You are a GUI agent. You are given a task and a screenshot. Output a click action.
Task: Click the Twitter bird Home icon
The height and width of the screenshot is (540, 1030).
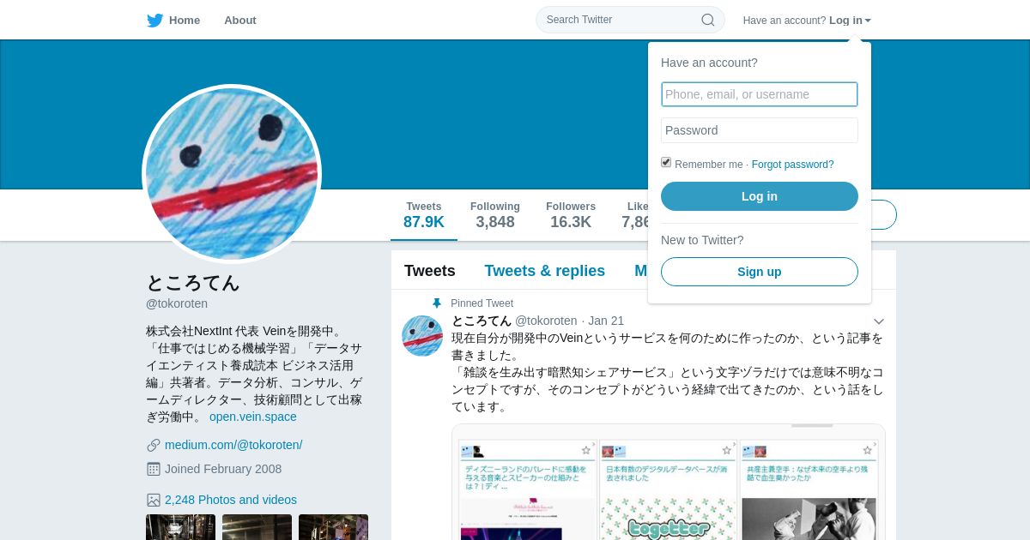point(154,21)
